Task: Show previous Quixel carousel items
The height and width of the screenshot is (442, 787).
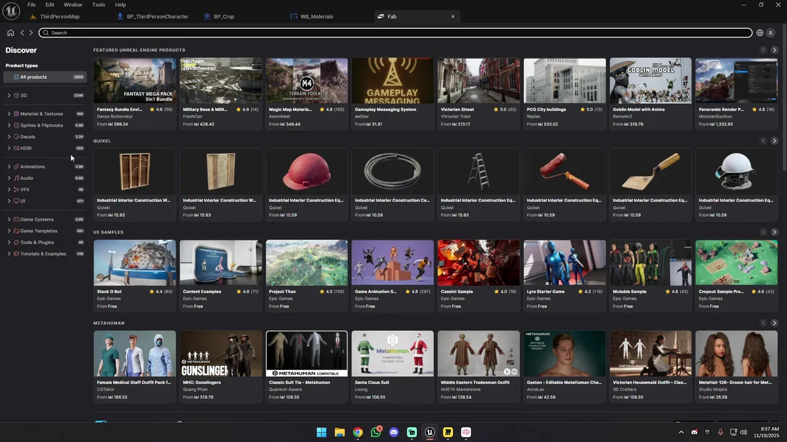Action: tap(763, 141)
